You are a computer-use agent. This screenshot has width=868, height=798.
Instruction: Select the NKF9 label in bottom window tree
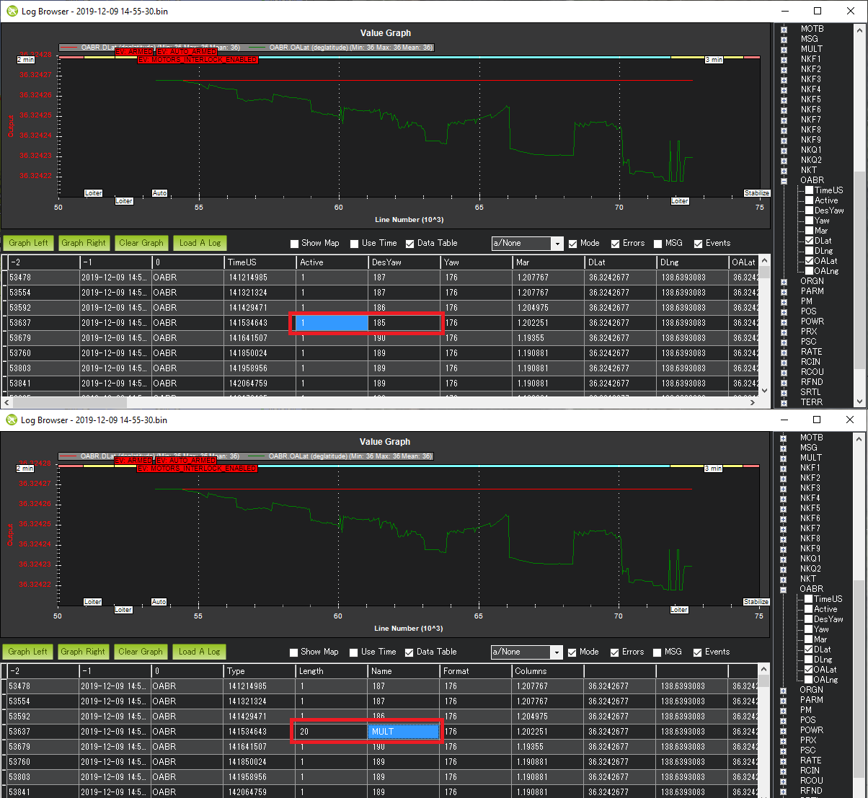[810, 549]
